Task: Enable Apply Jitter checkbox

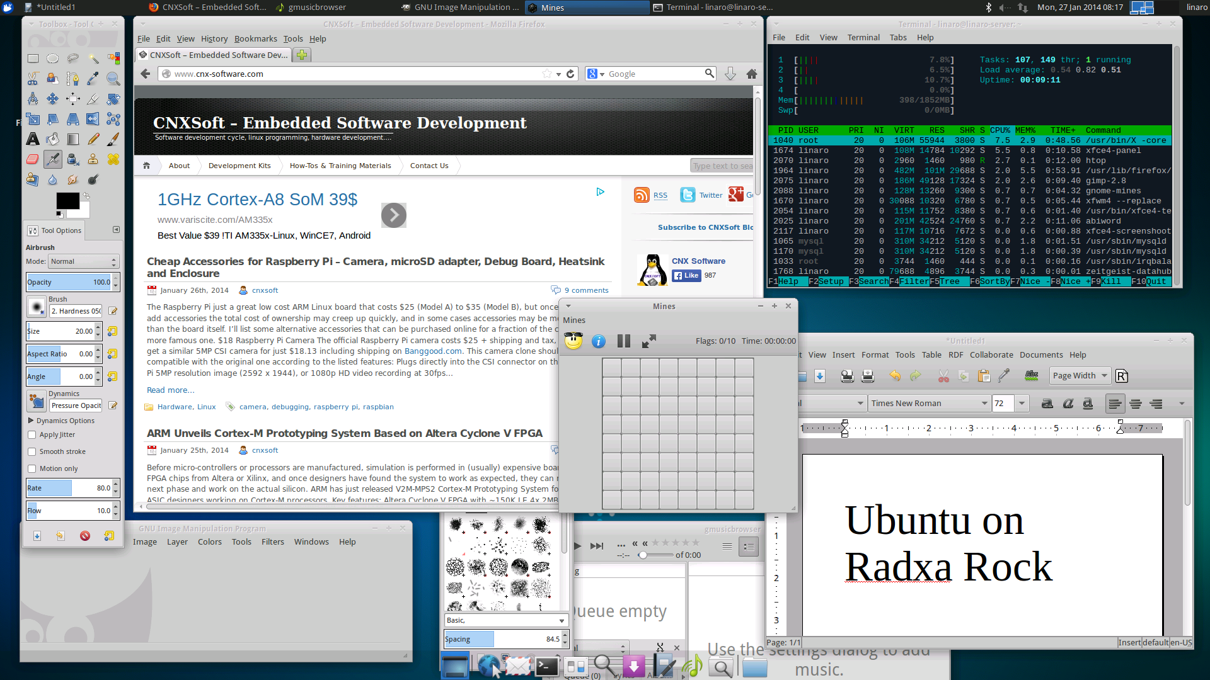Action: [x=32, y=434]
